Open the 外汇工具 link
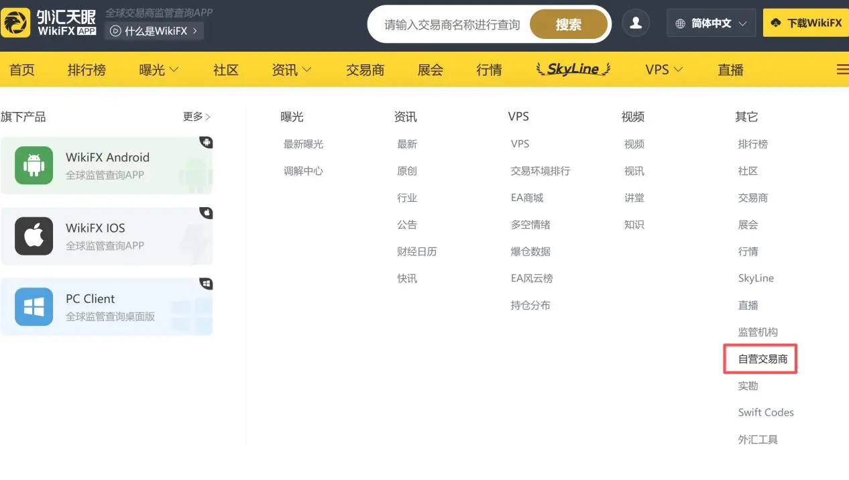Screen dimensions: 849x480 click(758, 440)
